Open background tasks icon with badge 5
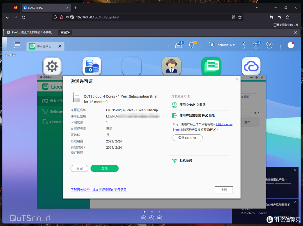 179,45
